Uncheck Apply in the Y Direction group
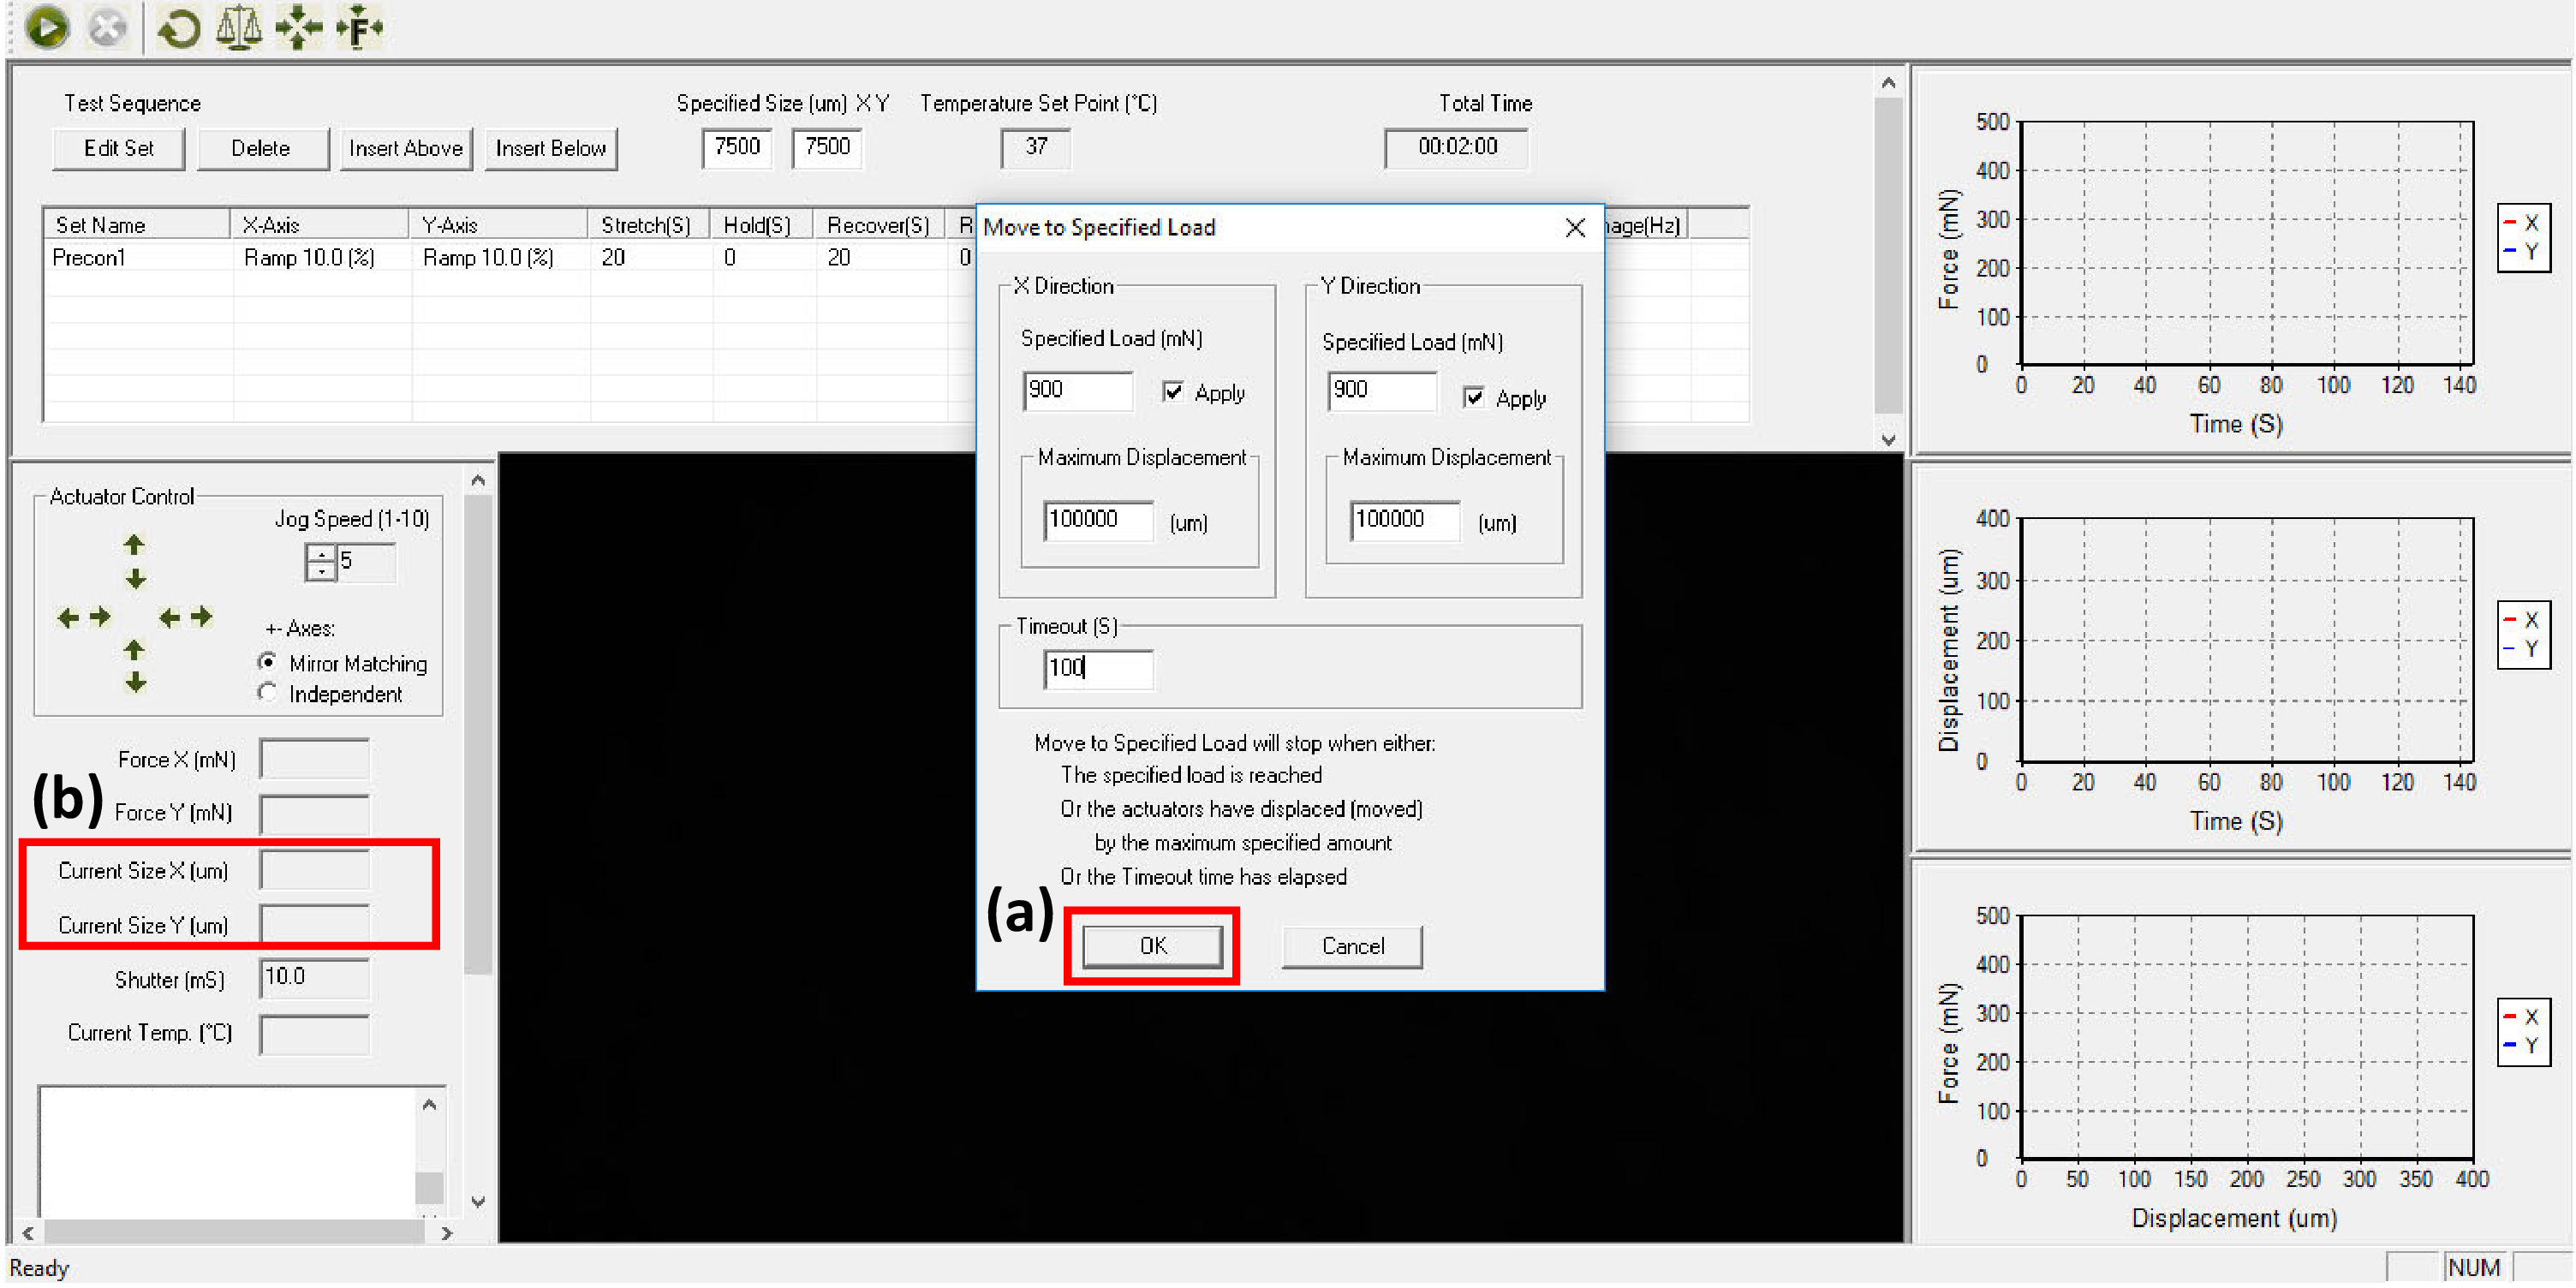This screenshot has height=1288, width=2576. click(x=1474, y=398)
